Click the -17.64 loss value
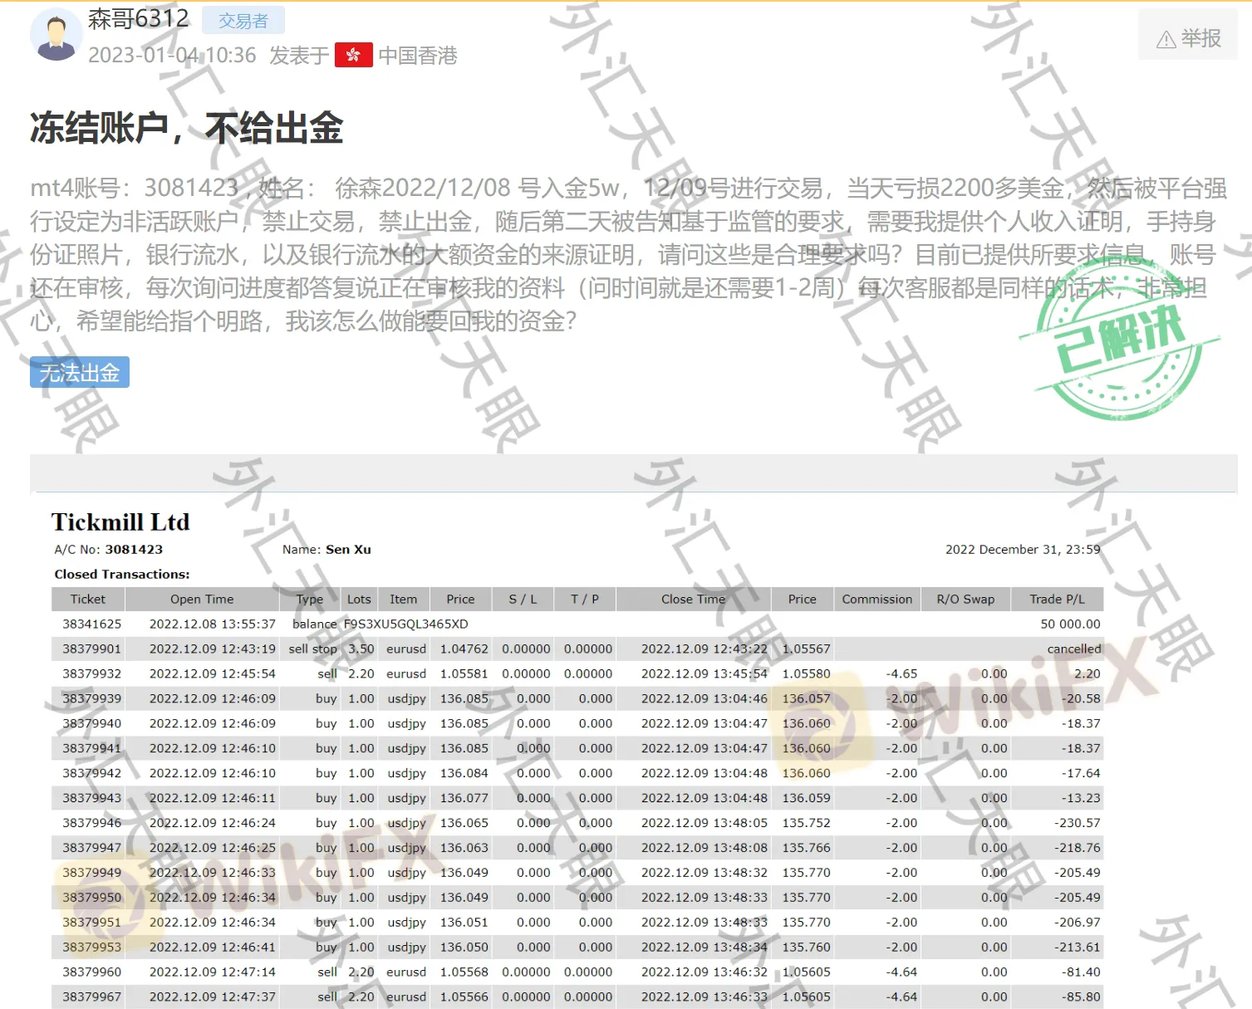 click(1081, 773)
